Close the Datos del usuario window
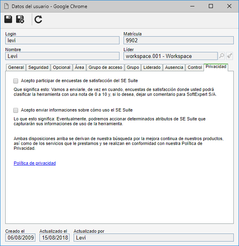 point(229,6)
